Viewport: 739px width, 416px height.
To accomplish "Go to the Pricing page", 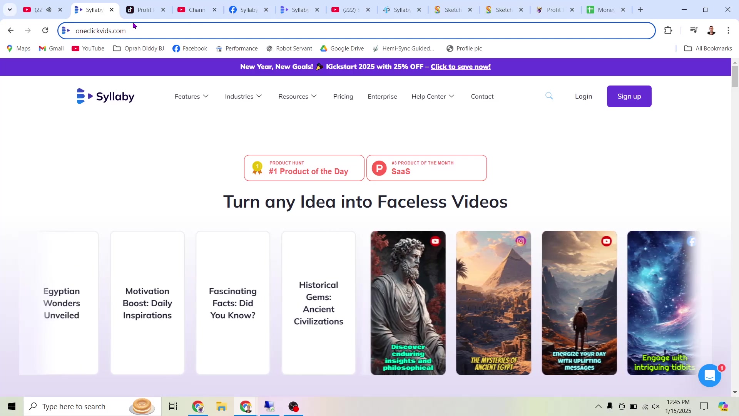I will 343,96.
